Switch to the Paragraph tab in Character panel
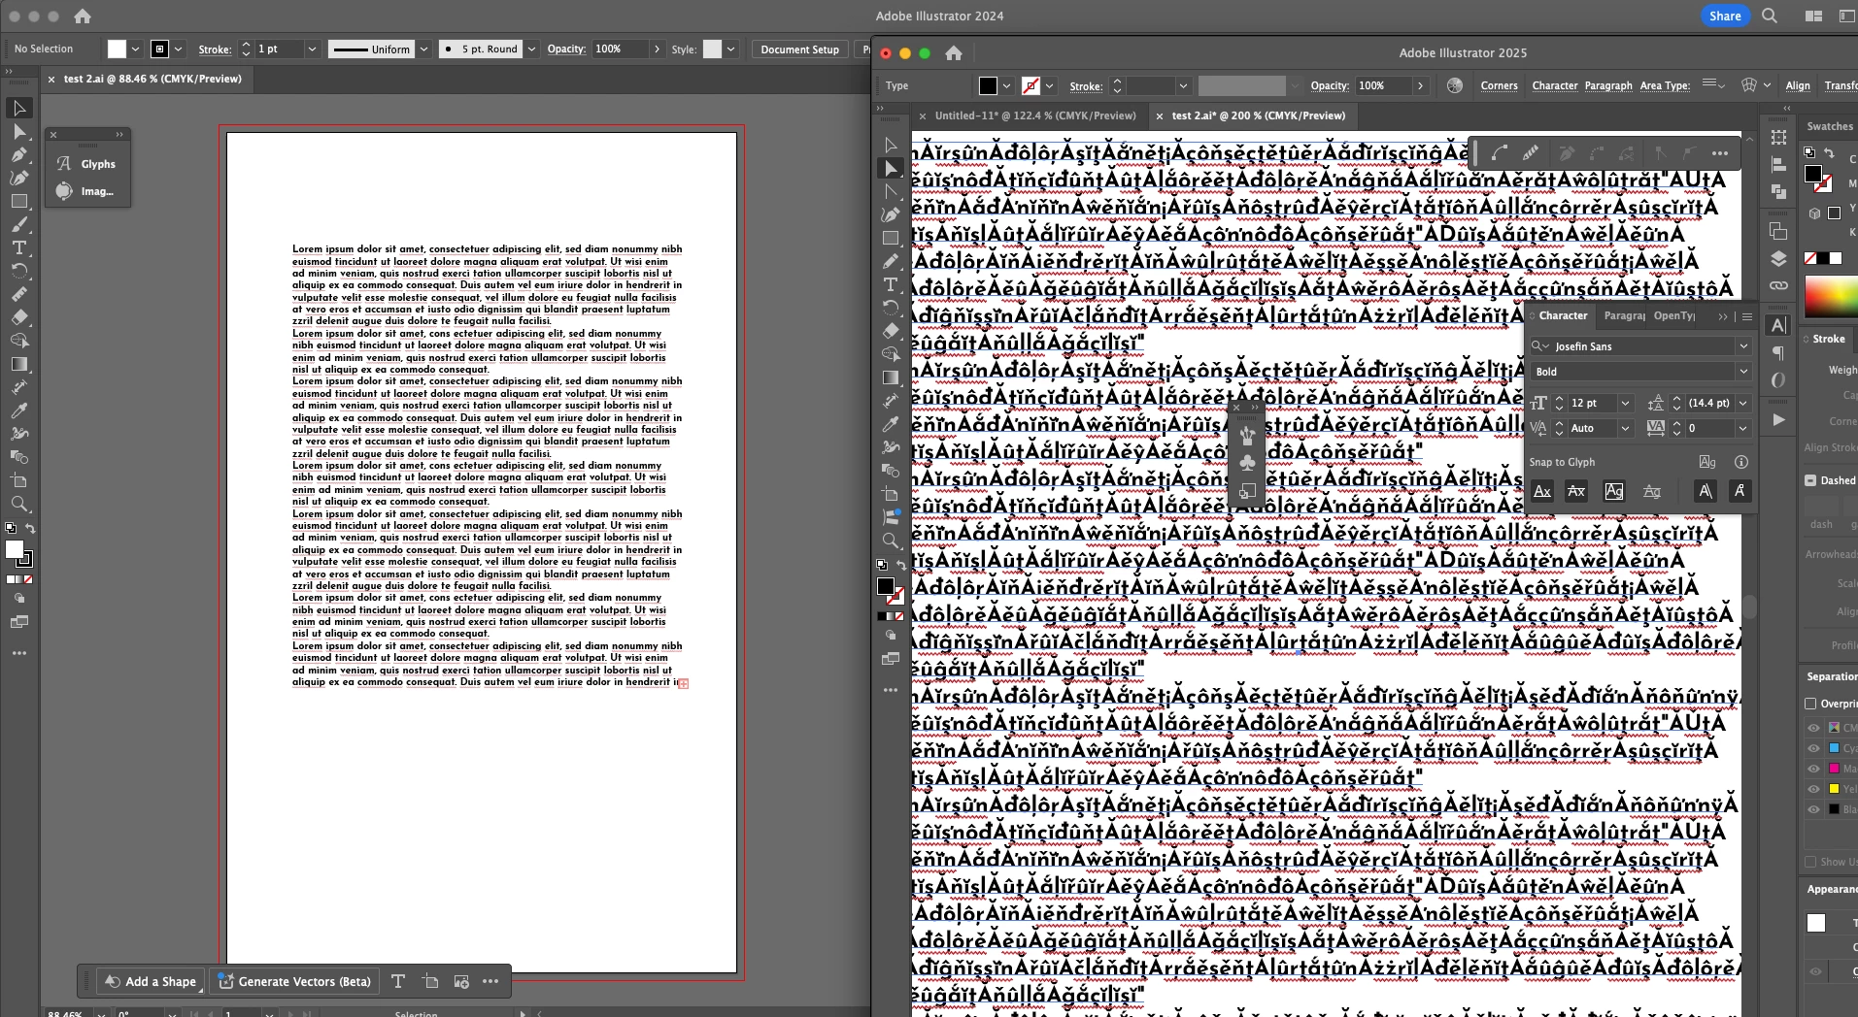Viewport: 1858px width, 1017px height. pos(1624,315)
